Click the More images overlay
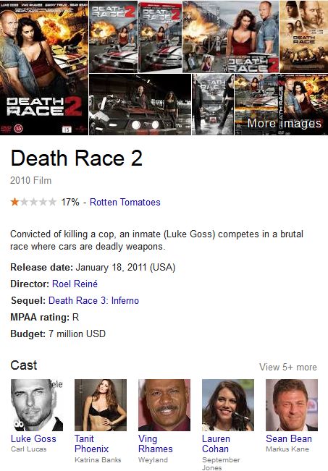The width and height of the screenshot is (328, 471). coord(284,124)
